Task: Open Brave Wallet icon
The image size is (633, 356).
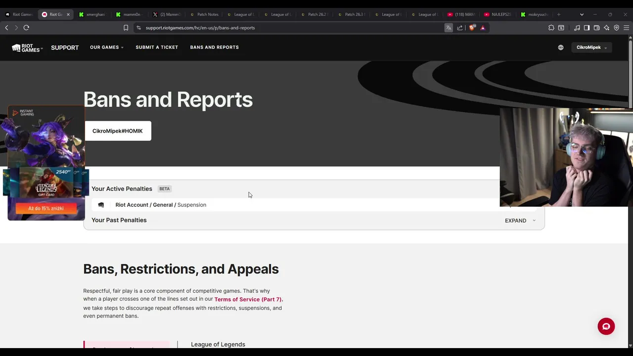Action: coord(596,28)
